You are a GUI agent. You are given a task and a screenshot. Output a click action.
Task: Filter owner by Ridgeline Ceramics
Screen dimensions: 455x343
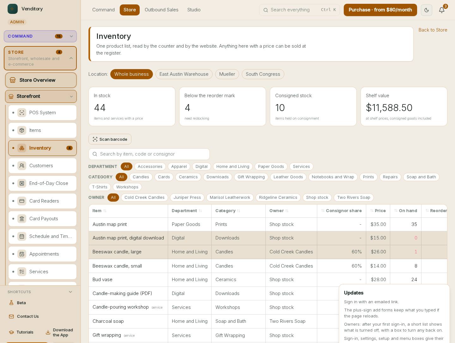click(278, 198)
